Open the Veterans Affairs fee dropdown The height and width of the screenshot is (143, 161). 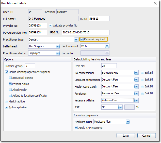136,100
